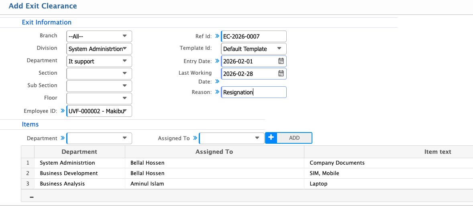The height and width of the screenshot is (206, 473).
Task: Open the Entry Date calendar picker
Action: pos(281,61)
